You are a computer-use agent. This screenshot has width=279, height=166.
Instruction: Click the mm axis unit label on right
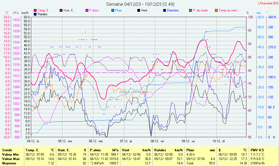(x=259, y=13)
